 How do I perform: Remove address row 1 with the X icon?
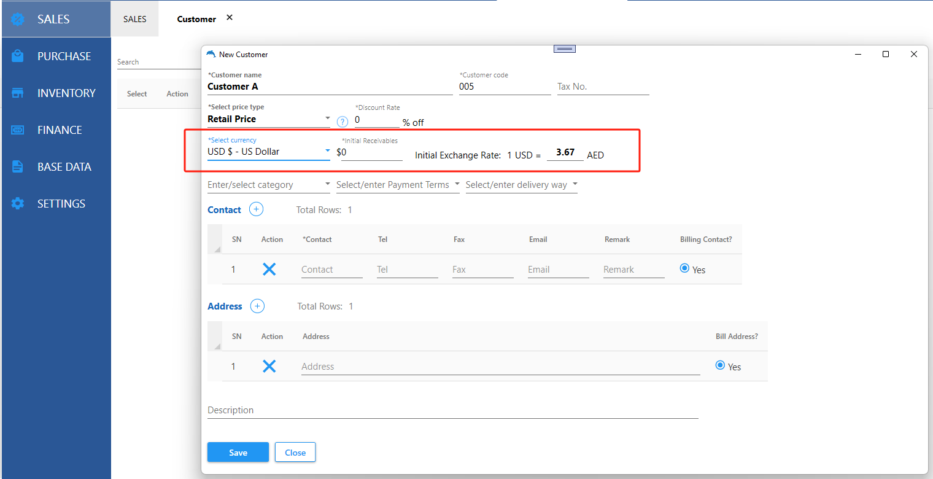[269, 366]
